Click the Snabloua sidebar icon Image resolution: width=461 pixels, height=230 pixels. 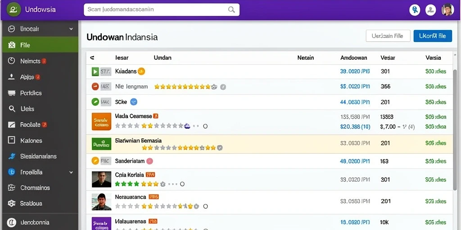pyautogui.click(x=11, y=203)
